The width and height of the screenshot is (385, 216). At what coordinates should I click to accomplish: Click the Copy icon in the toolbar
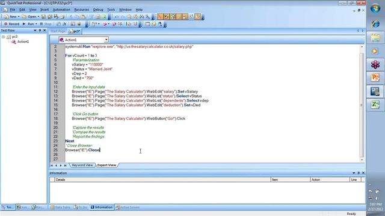coord(77,17)
